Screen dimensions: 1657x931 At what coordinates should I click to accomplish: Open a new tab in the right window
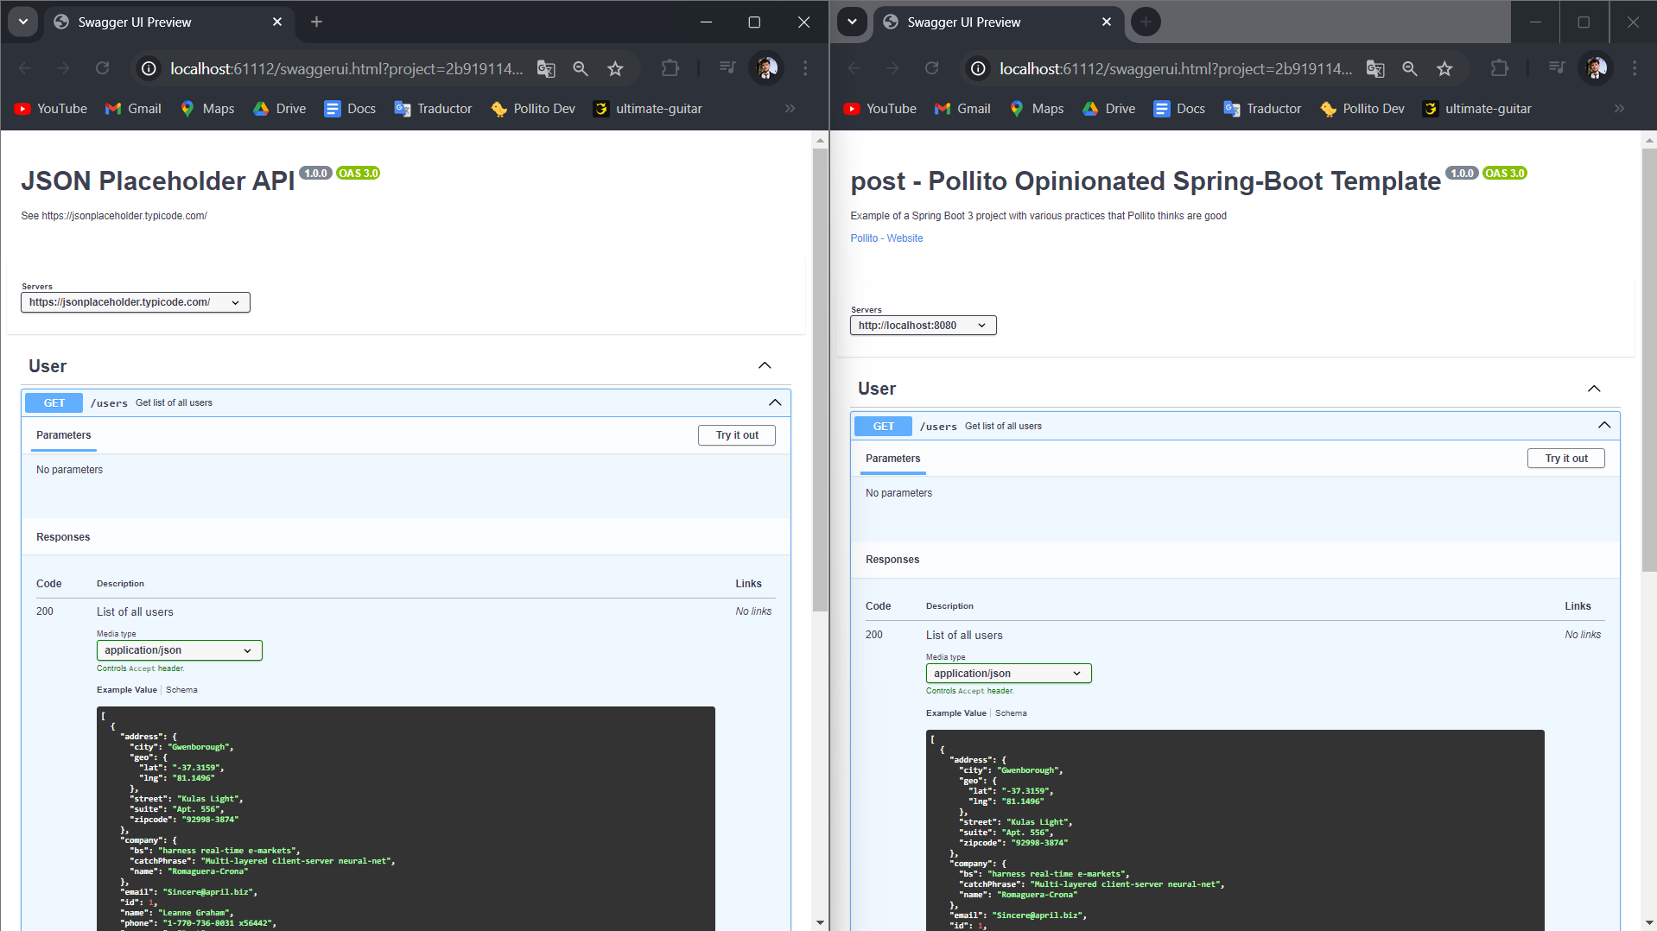1146,22
